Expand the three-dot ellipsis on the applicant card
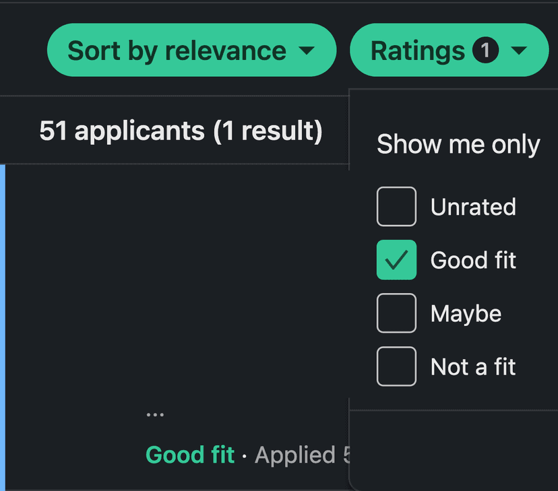Viewport: 558px width, 491px height. point(155,414)
